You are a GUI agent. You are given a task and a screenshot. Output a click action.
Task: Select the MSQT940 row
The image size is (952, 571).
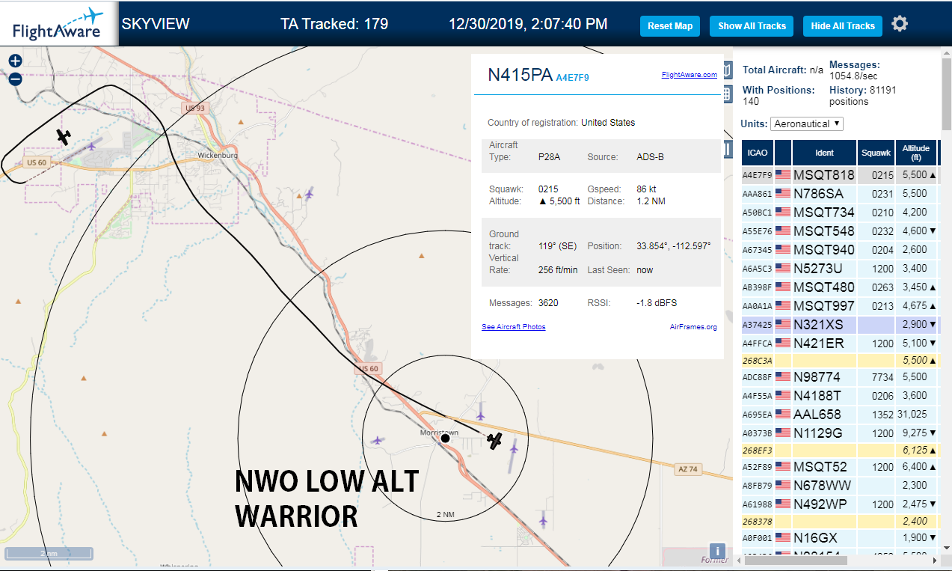(841, 249)
